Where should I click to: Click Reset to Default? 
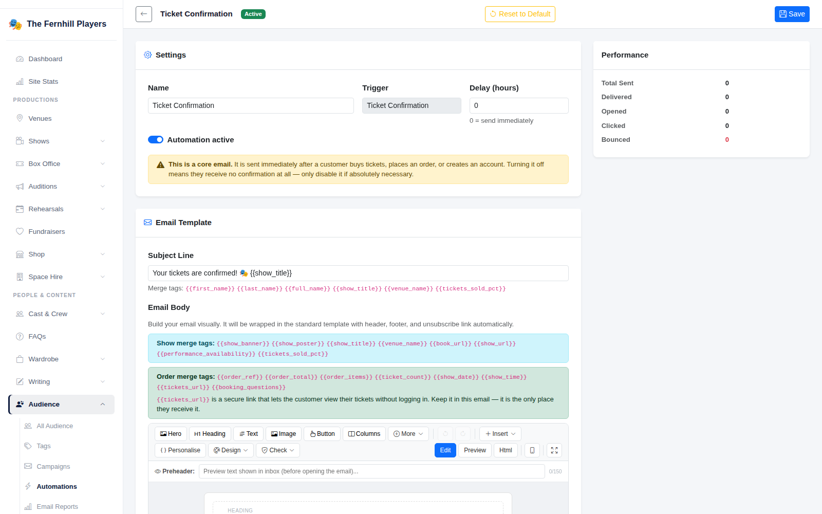click(520, 14)
